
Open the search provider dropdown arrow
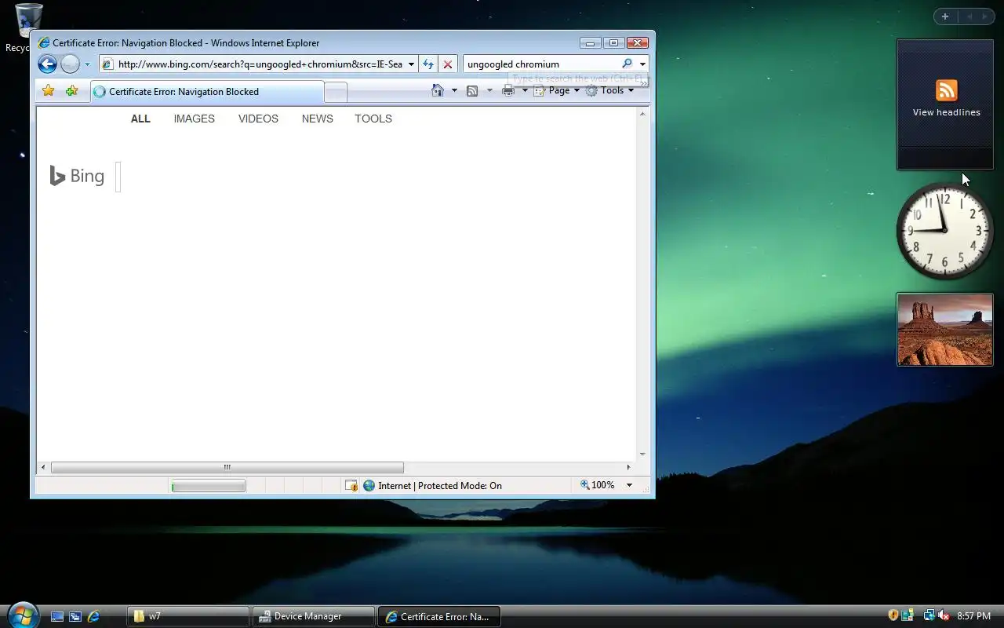click(642, 64)
